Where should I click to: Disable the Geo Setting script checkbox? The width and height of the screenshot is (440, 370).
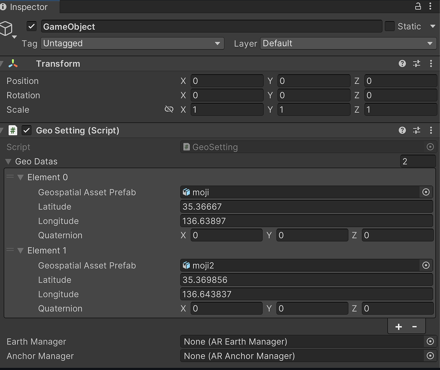pyautogui.click(x=27, y=130)
